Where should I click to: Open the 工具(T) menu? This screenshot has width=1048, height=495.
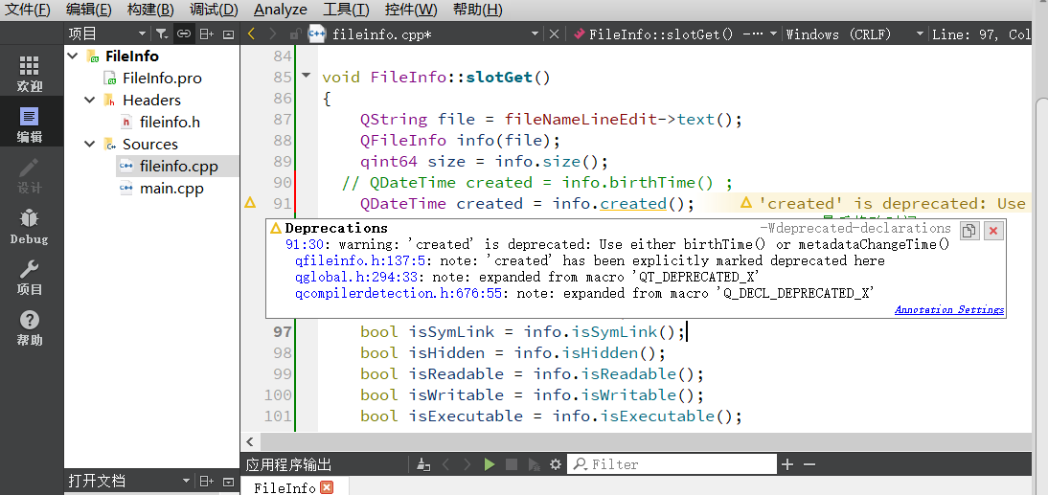click(346, 10)
